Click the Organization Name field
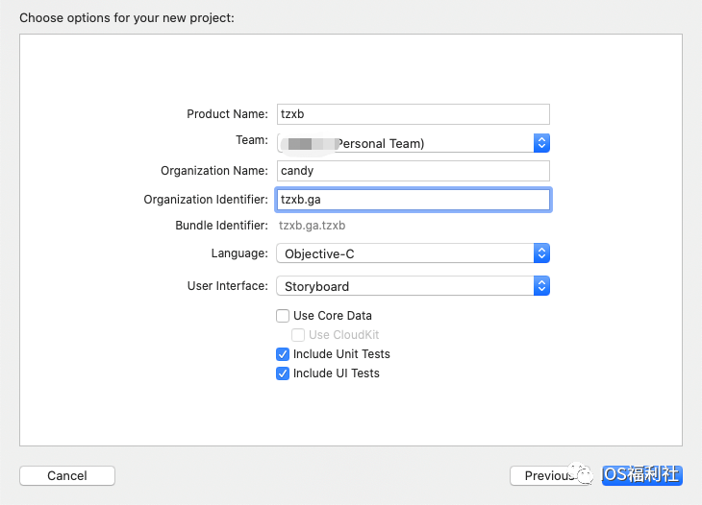Viewport: 702px width, 505px height. [x=413, y=171]
